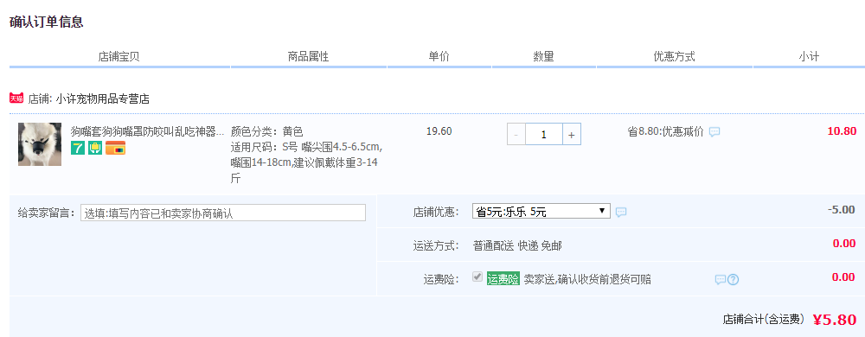Increase quantity with the plus button
The image size is (865, 337).
[x=572, y=134]
